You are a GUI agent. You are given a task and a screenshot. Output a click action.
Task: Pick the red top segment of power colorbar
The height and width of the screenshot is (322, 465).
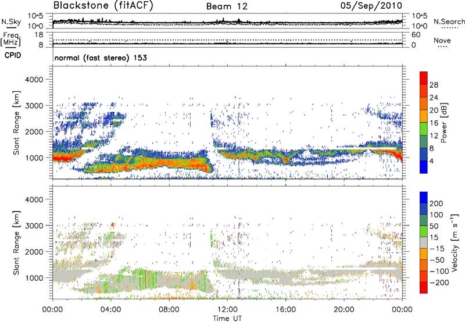(424, 78)
